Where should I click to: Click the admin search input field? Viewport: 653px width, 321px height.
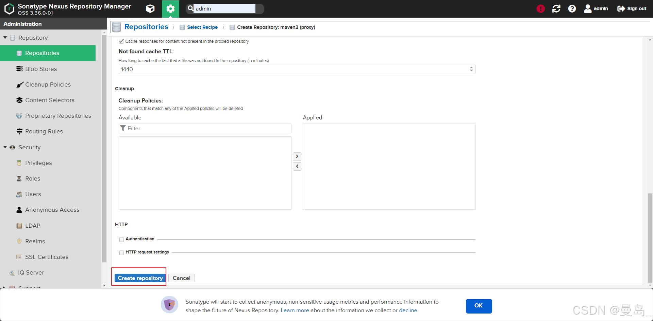(224, 8)
